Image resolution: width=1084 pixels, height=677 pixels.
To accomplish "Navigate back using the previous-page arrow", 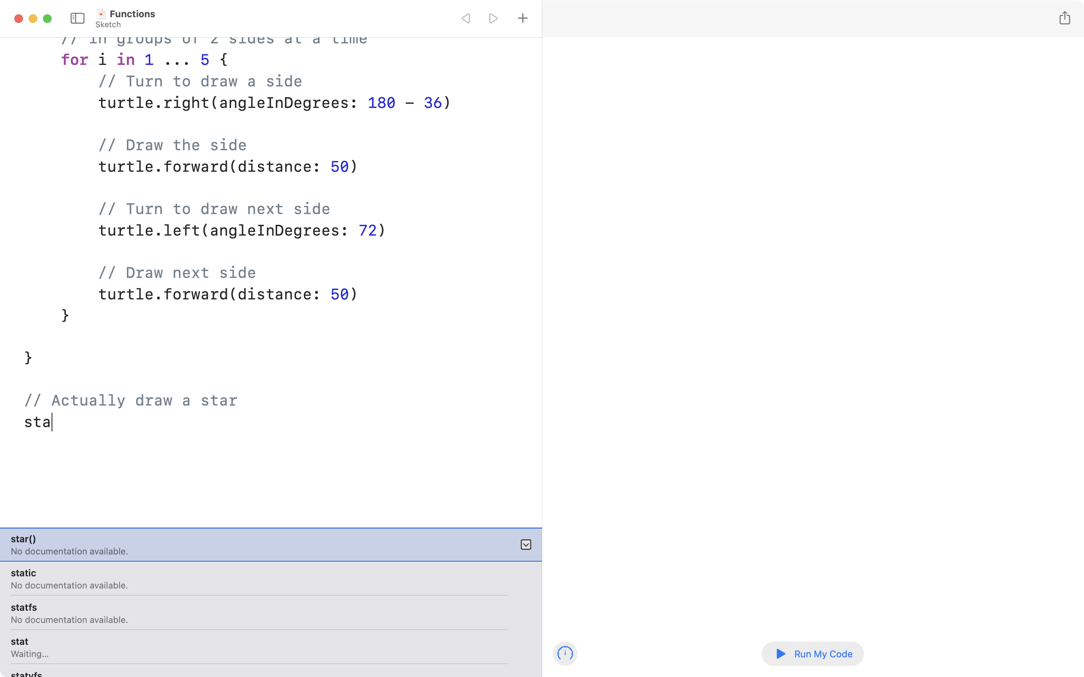I will [x=465, y=18].
